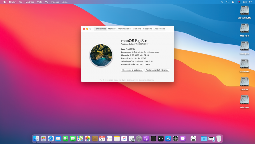Open DVD Player disc icon in Dock
The height and width of the screenshot is (144, 255).
pos(139,139)
